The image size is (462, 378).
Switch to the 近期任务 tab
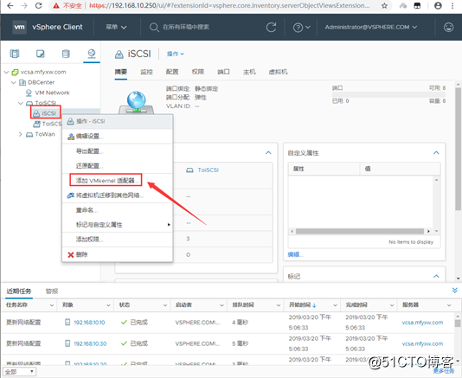coord(18,292)
